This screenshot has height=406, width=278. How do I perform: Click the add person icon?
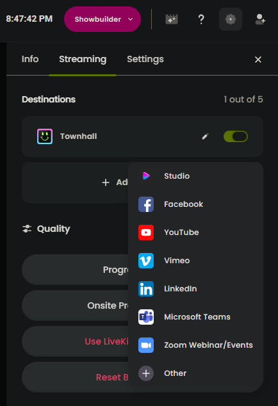pos(260,19)
